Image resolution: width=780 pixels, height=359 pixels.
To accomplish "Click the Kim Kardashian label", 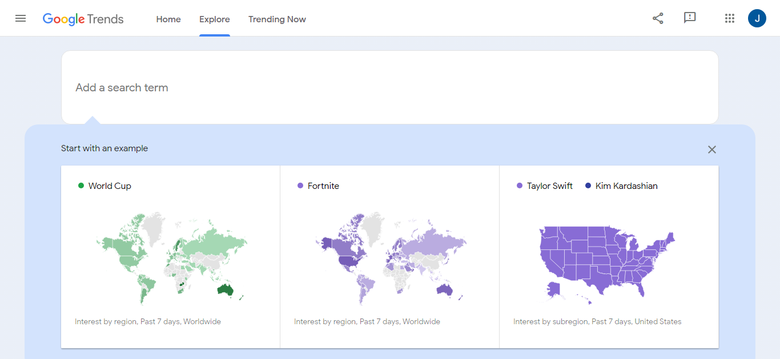I will [x=626, y=186].
